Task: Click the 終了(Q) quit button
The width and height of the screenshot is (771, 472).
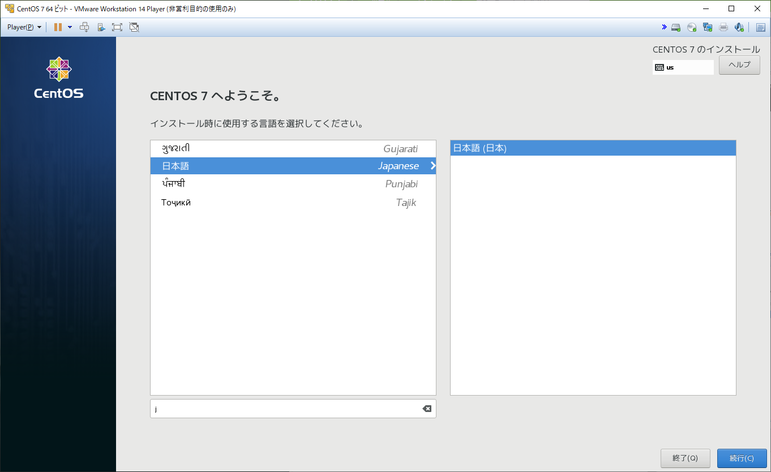Action: (685, 458)
